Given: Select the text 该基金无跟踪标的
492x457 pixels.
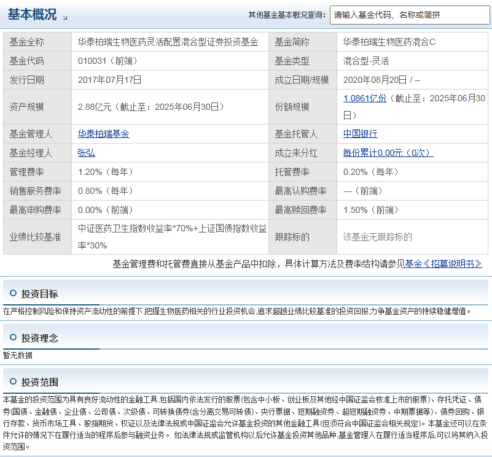Looking at the screenshot, I should click(378, 237).
